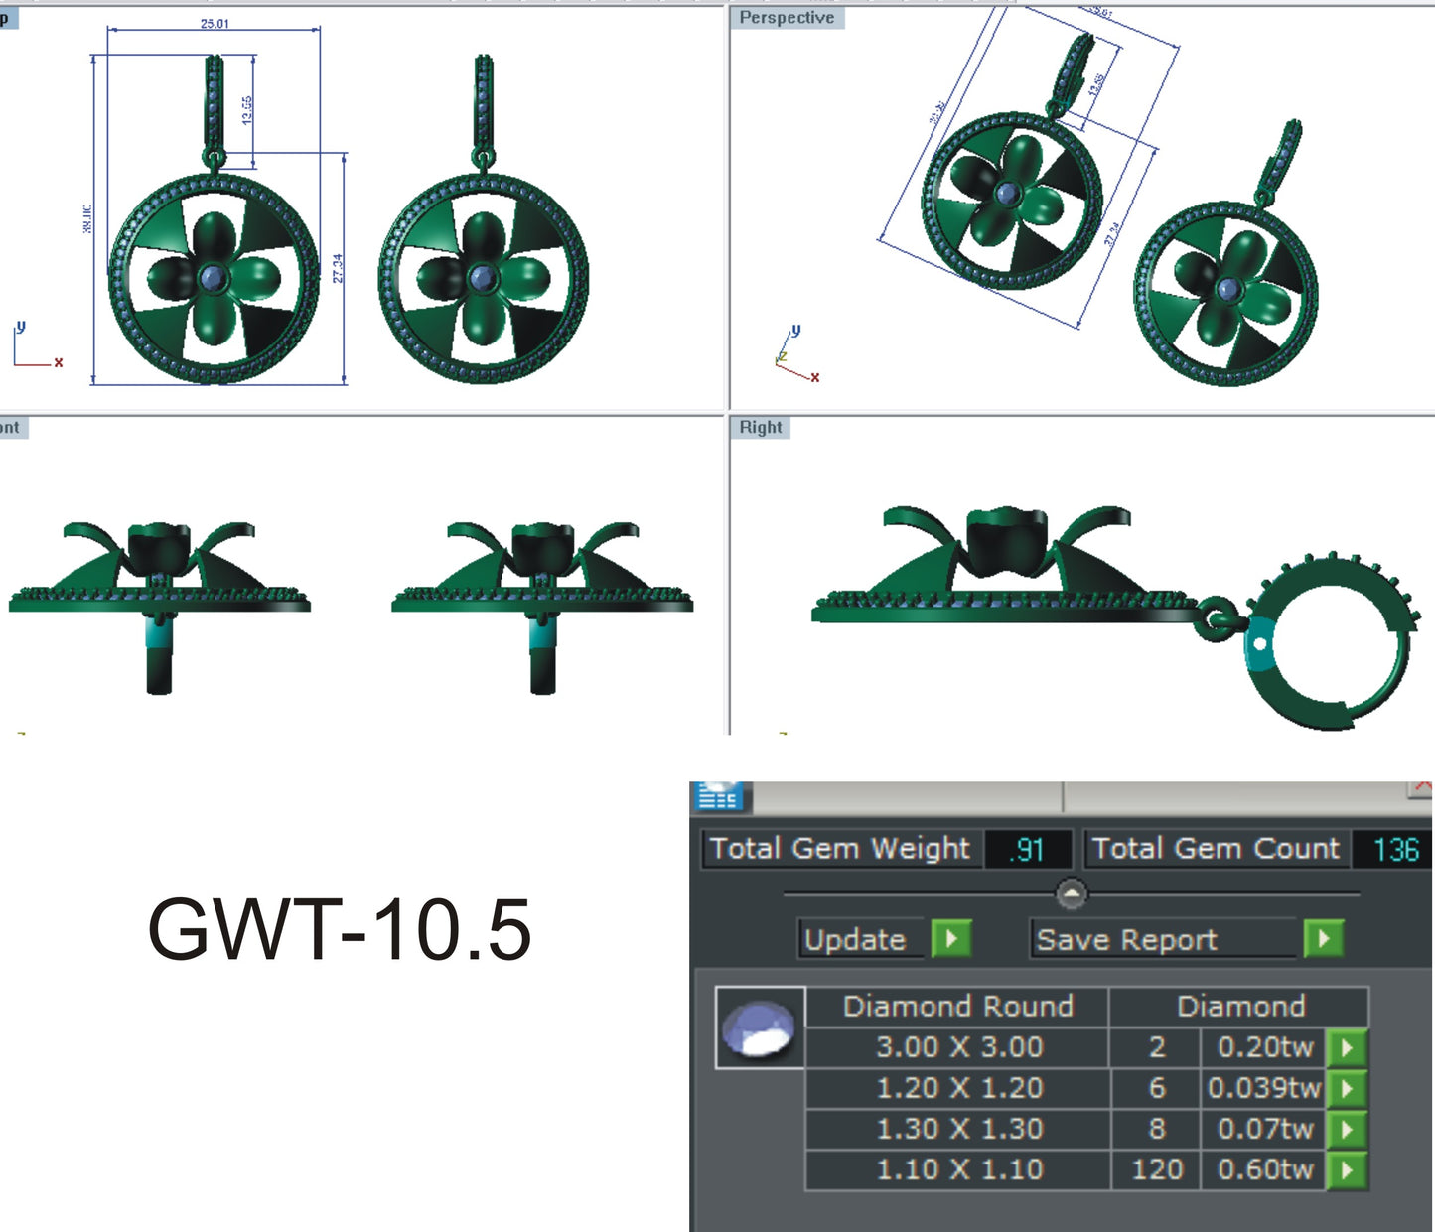Viewport: 1435px width, 1232px height.
Task: Select the Diamond Round column header
Action: pos(957,1006)
